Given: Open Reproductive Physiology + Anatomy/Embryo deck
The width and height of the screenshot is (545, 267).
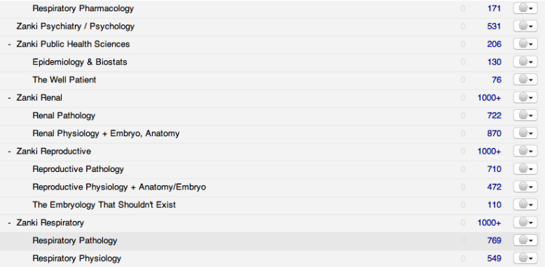Looking at the screenshot, I should click(119, 187).
